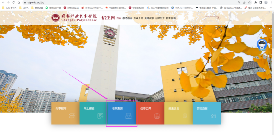The height and width of the screenshot is (135, 274).
Task: Open the @小wu2198 Weibo bookmark
Action: [92, 8]
